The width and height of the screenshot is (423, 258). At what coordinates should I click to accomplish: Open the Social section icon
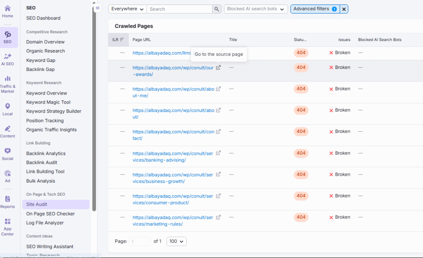[x=7, y=151]
